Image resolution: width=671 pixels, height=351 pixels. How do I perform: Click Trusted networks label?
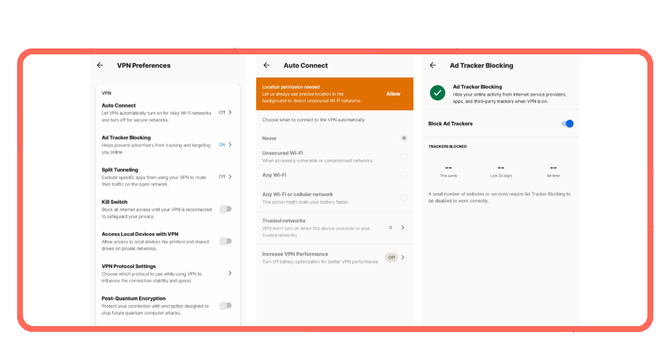(284, 221)
